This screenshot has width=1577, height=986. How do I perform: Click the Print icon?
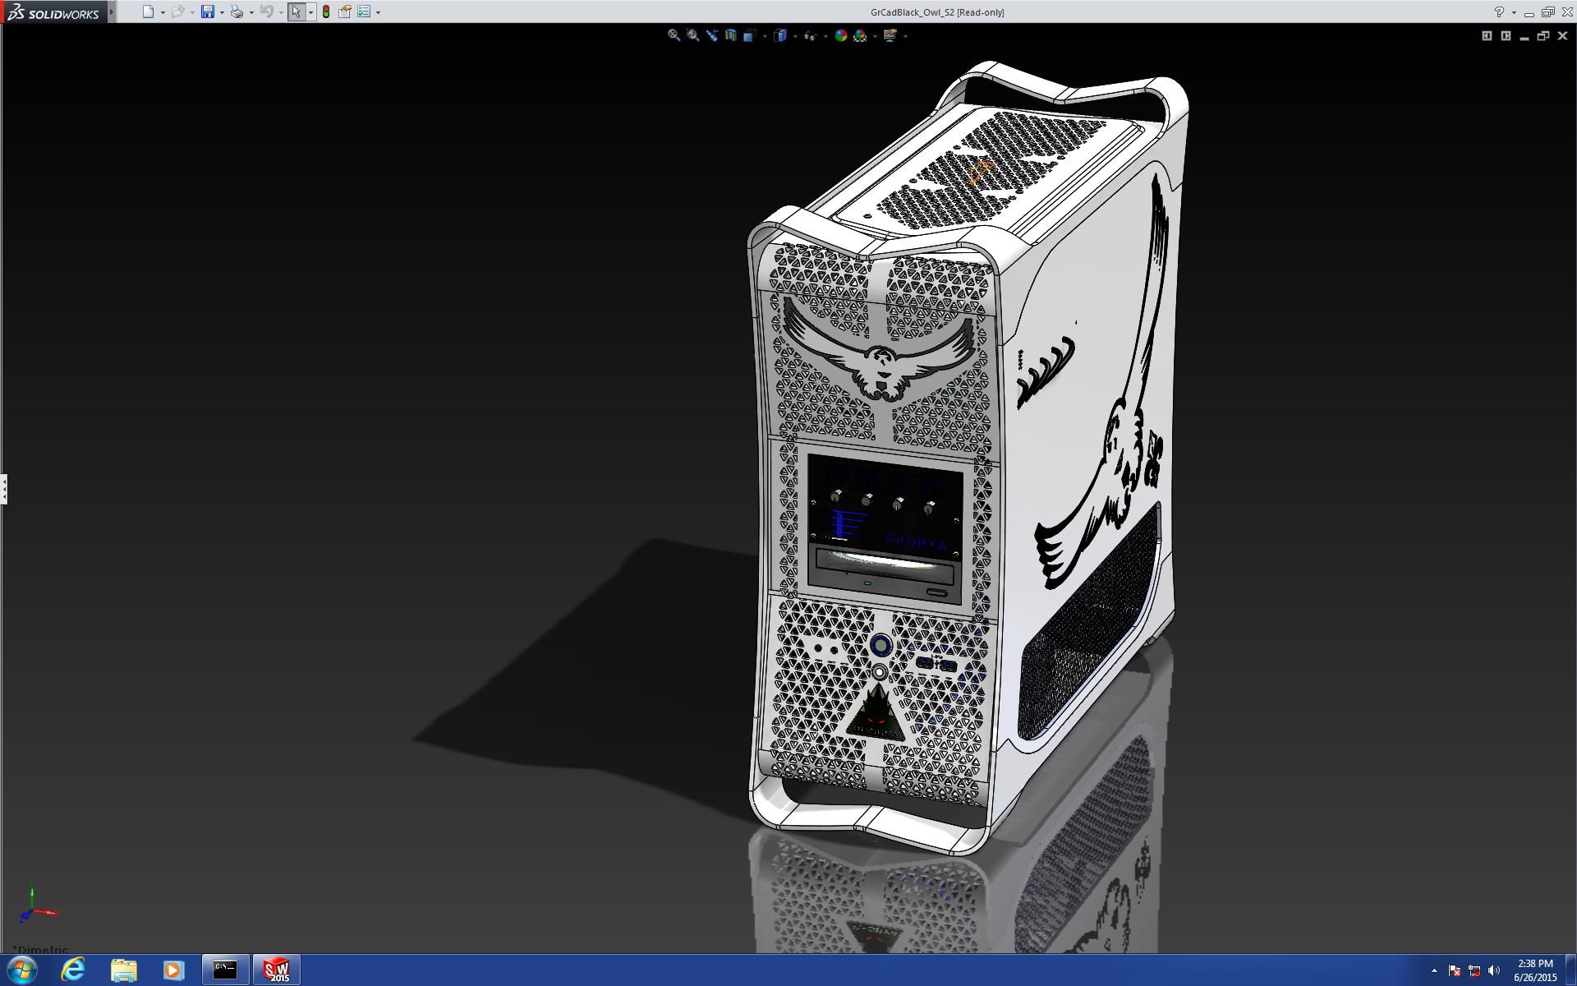pos(237,12)
